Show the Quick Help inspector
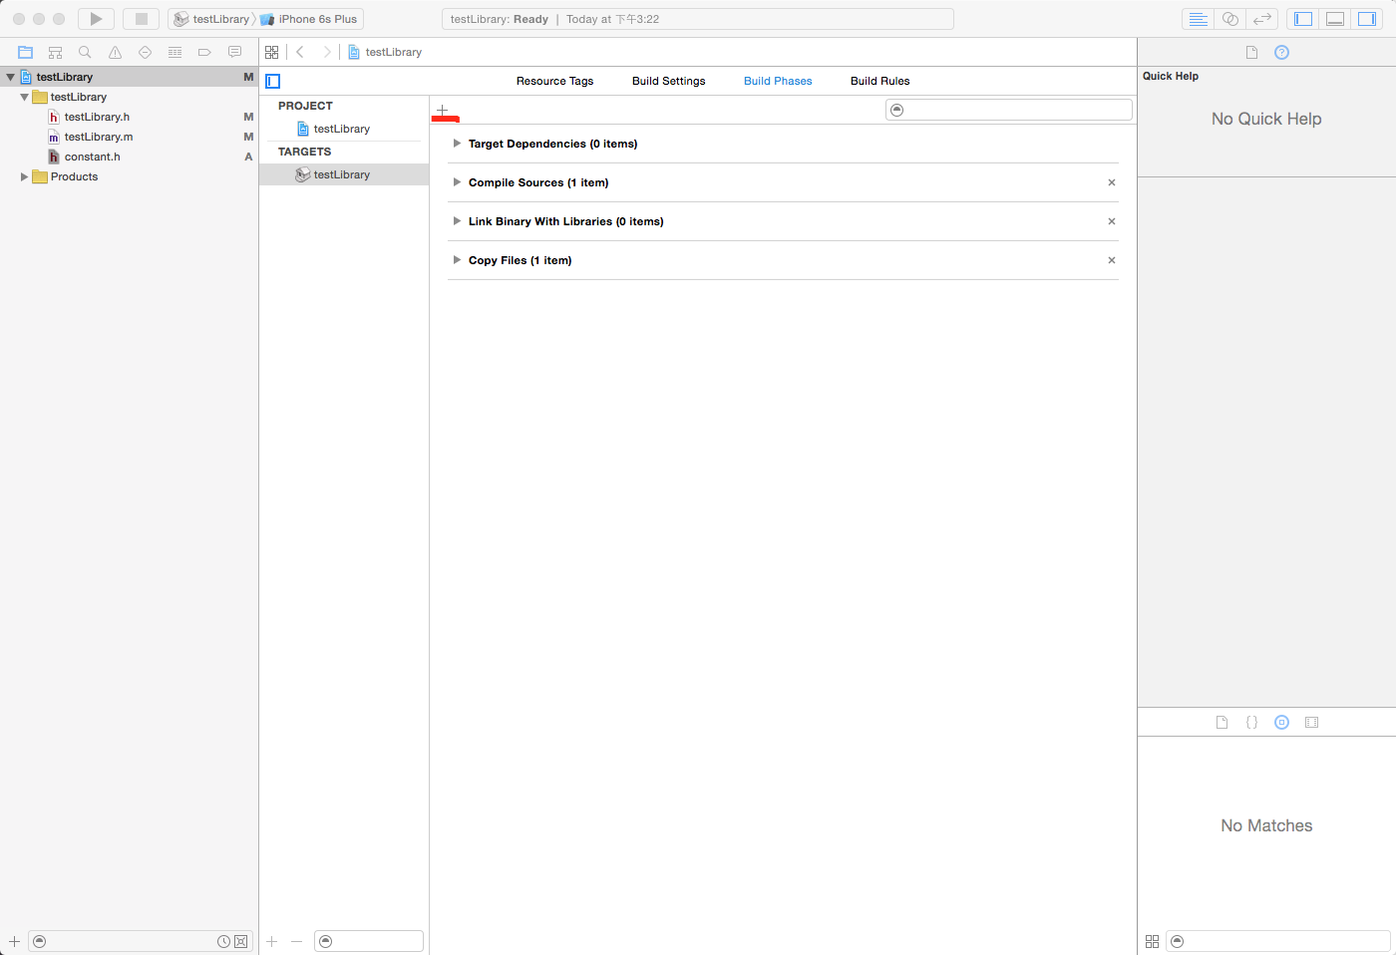 (1282, 52)
